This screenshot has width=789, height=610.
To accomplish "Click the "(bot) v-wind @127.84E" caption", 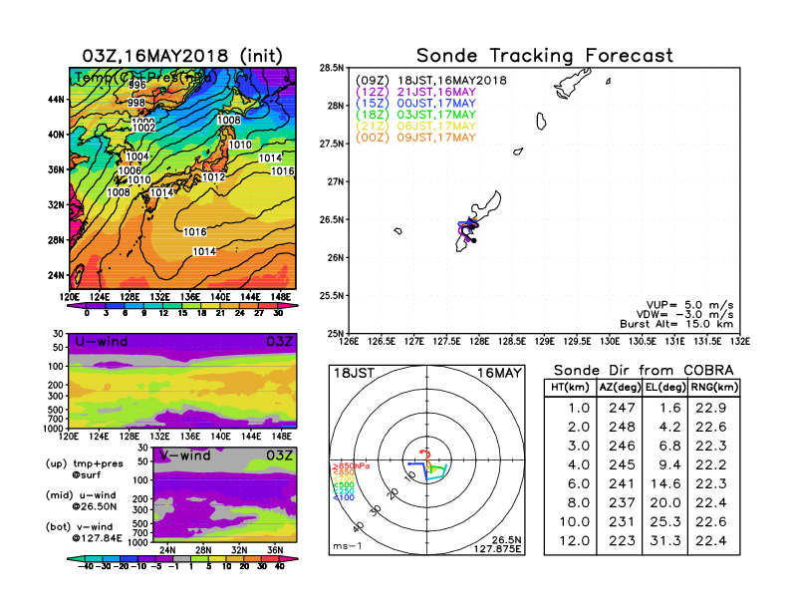I will 84,532.
